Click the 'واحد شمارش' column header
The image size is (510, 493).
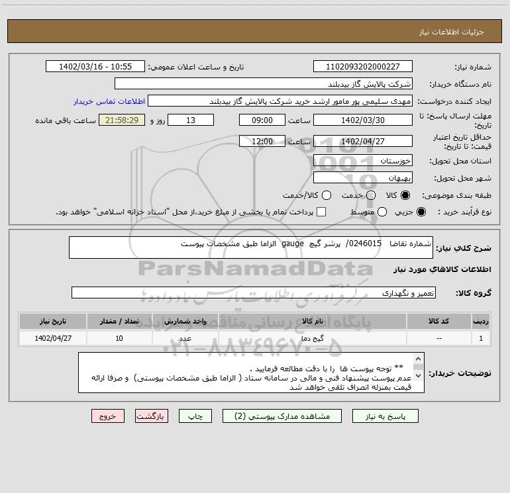click(x=185, y=321)
